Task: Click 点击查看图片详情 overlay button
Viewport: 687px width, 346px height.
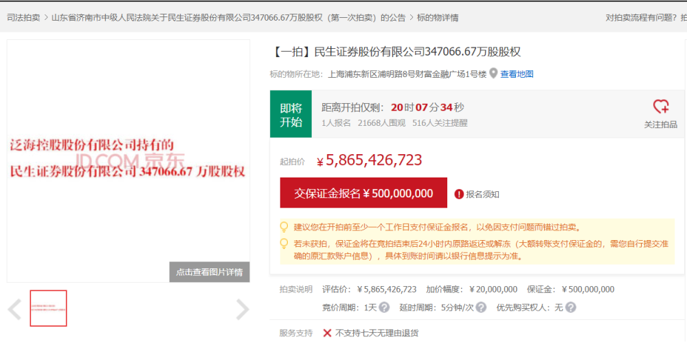Action: pos(210,272)
